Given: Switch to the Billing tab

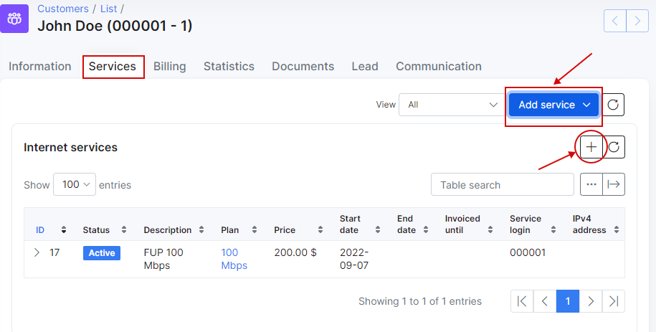Looking at the screenshot, I should coord(169,66).
